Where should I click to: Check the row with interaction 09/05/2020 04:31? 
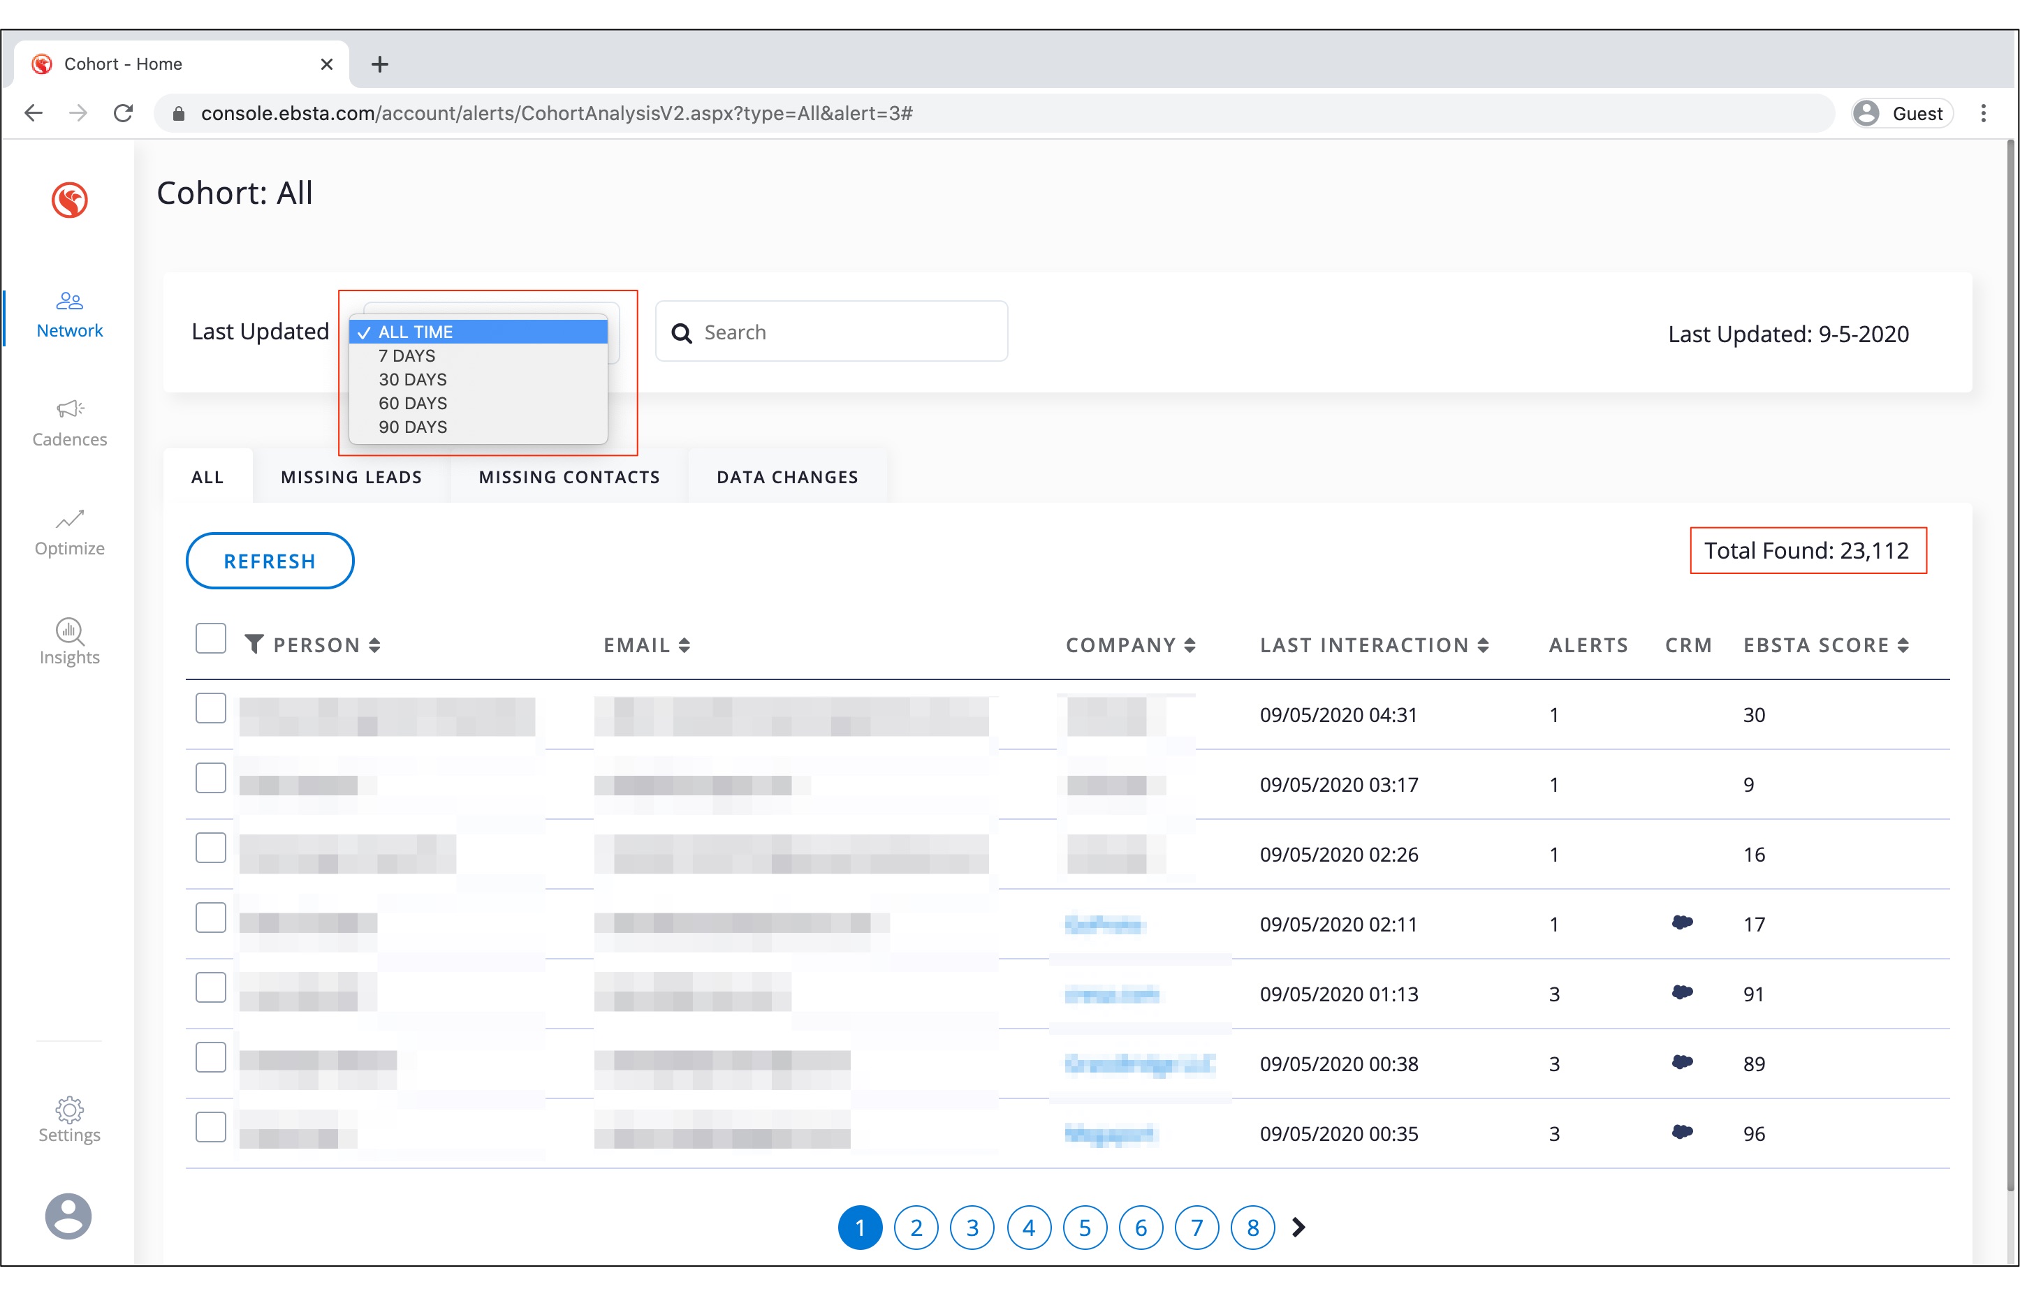[210, 709]
